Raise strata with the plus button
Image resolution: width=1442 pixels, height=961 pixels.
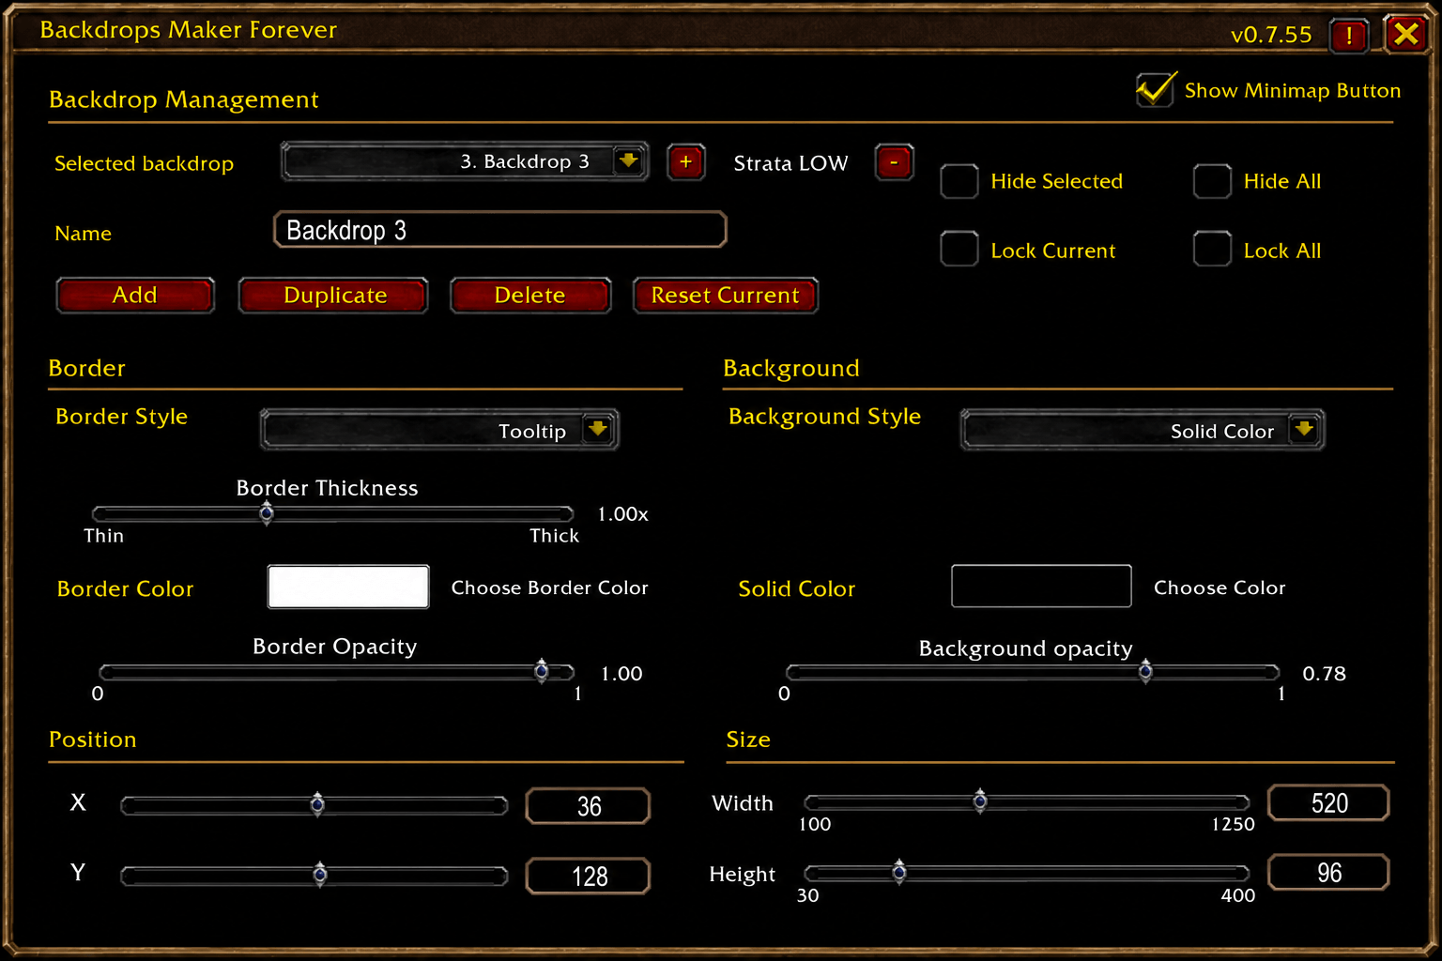pyautogui.click(x=686, y=162)
